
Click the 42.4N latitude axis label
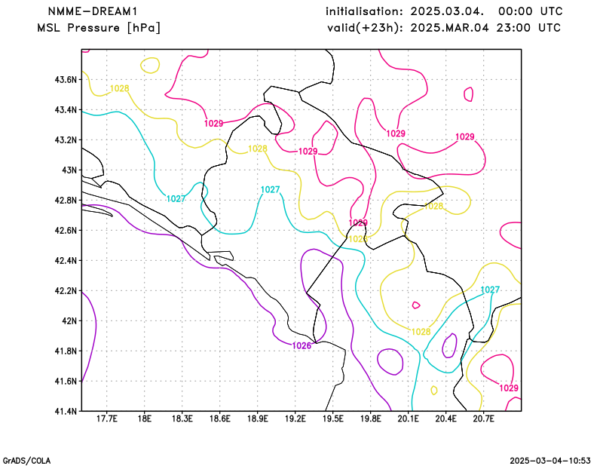tap(66, 260)
